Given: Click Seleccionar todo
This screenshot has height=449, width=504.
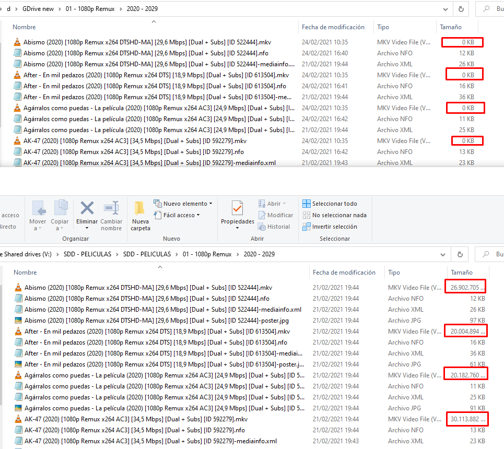Looking at the screenshot, I should pyautogui.click(x=330, y=204).
